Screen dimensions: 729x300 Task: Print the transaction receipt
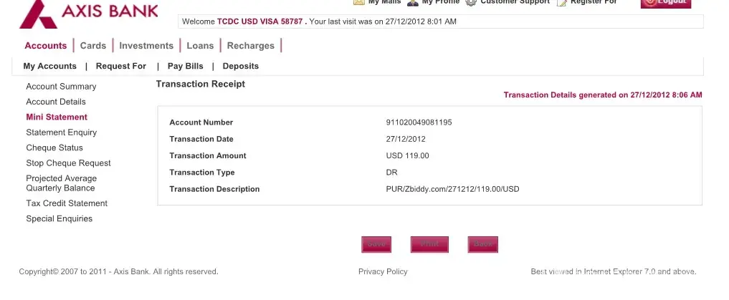click(x=429, y=244)
